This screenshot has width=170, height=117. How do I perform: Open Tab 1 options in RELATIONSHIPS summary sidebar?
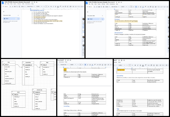click(x=18, y=19)
